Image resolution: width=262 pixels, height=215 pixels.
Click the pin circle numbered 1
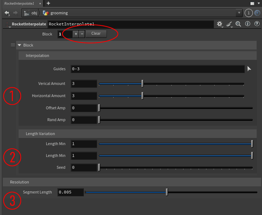click(x=249, y=13)
